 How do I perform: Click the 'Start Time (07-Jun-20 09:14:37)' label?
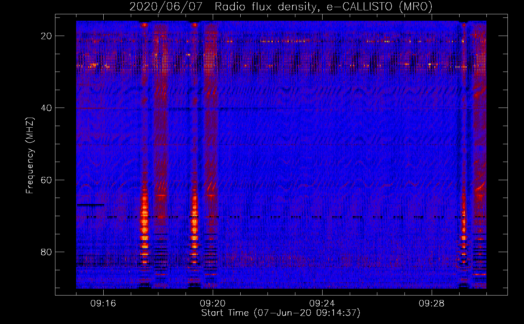click(x=281, y=313)
